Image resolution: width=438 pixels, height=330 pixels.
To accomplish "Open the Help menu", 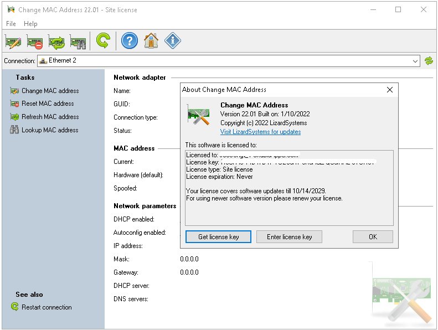I will click(30, 24).
